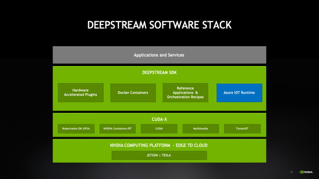Select the Hardware Accelerated Plugins box
The image size is (319, 179).
81,93
